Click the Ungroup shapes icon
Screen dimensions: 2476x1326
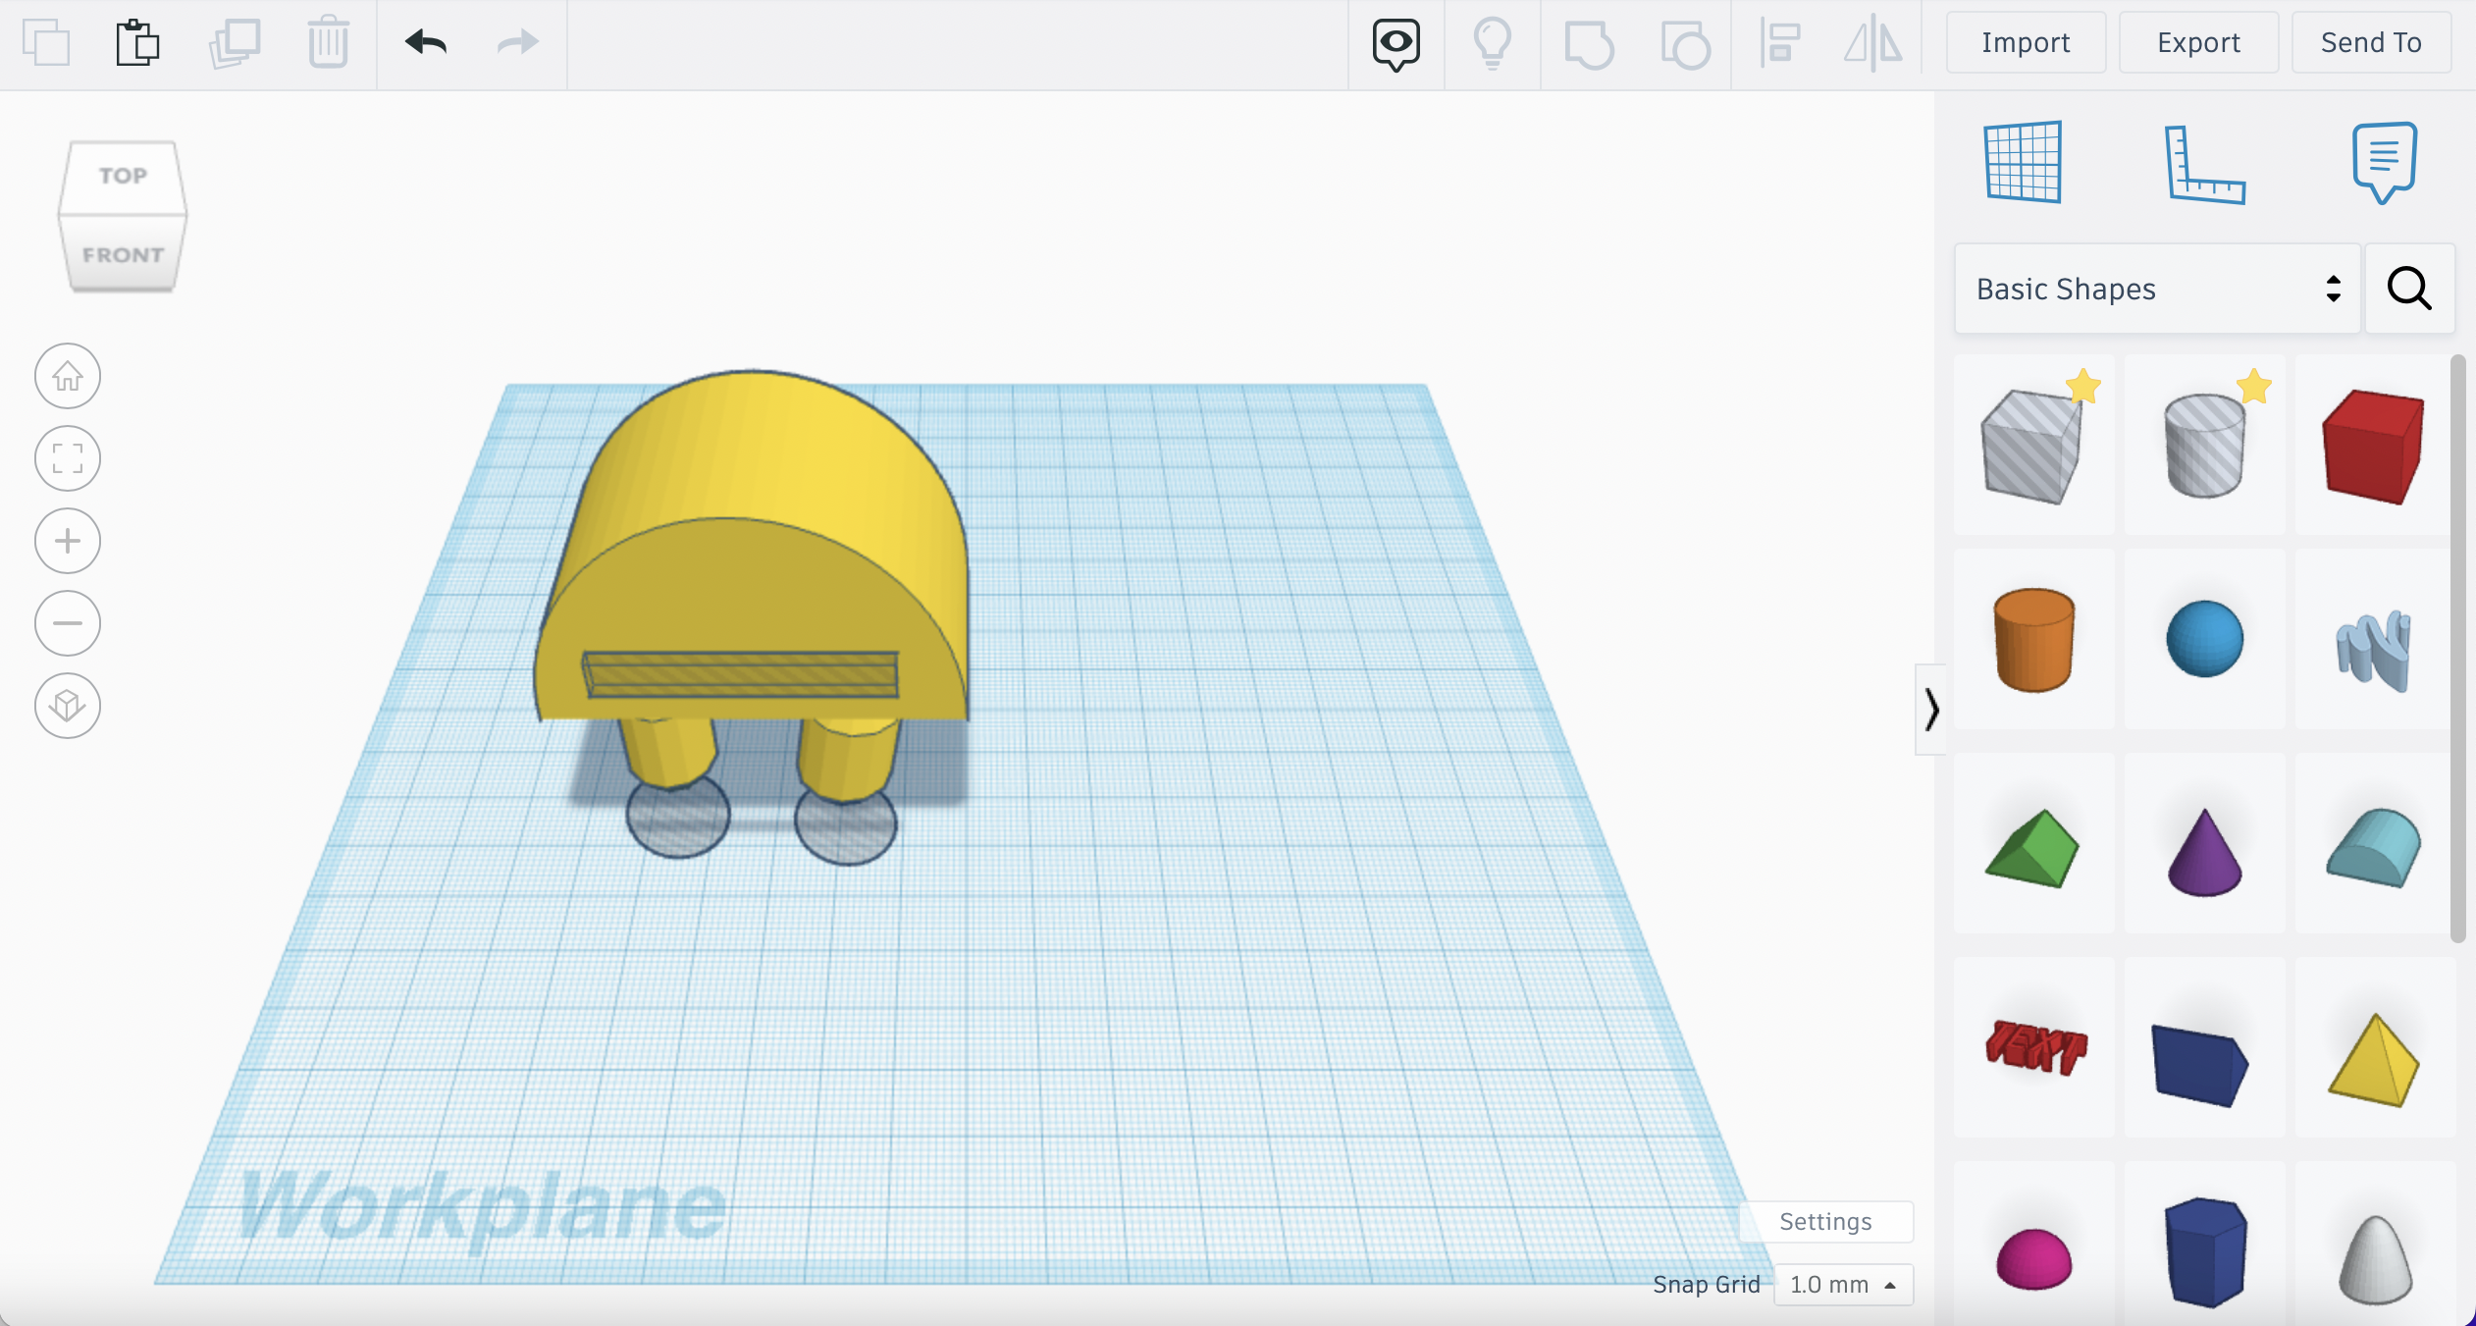1685,45
